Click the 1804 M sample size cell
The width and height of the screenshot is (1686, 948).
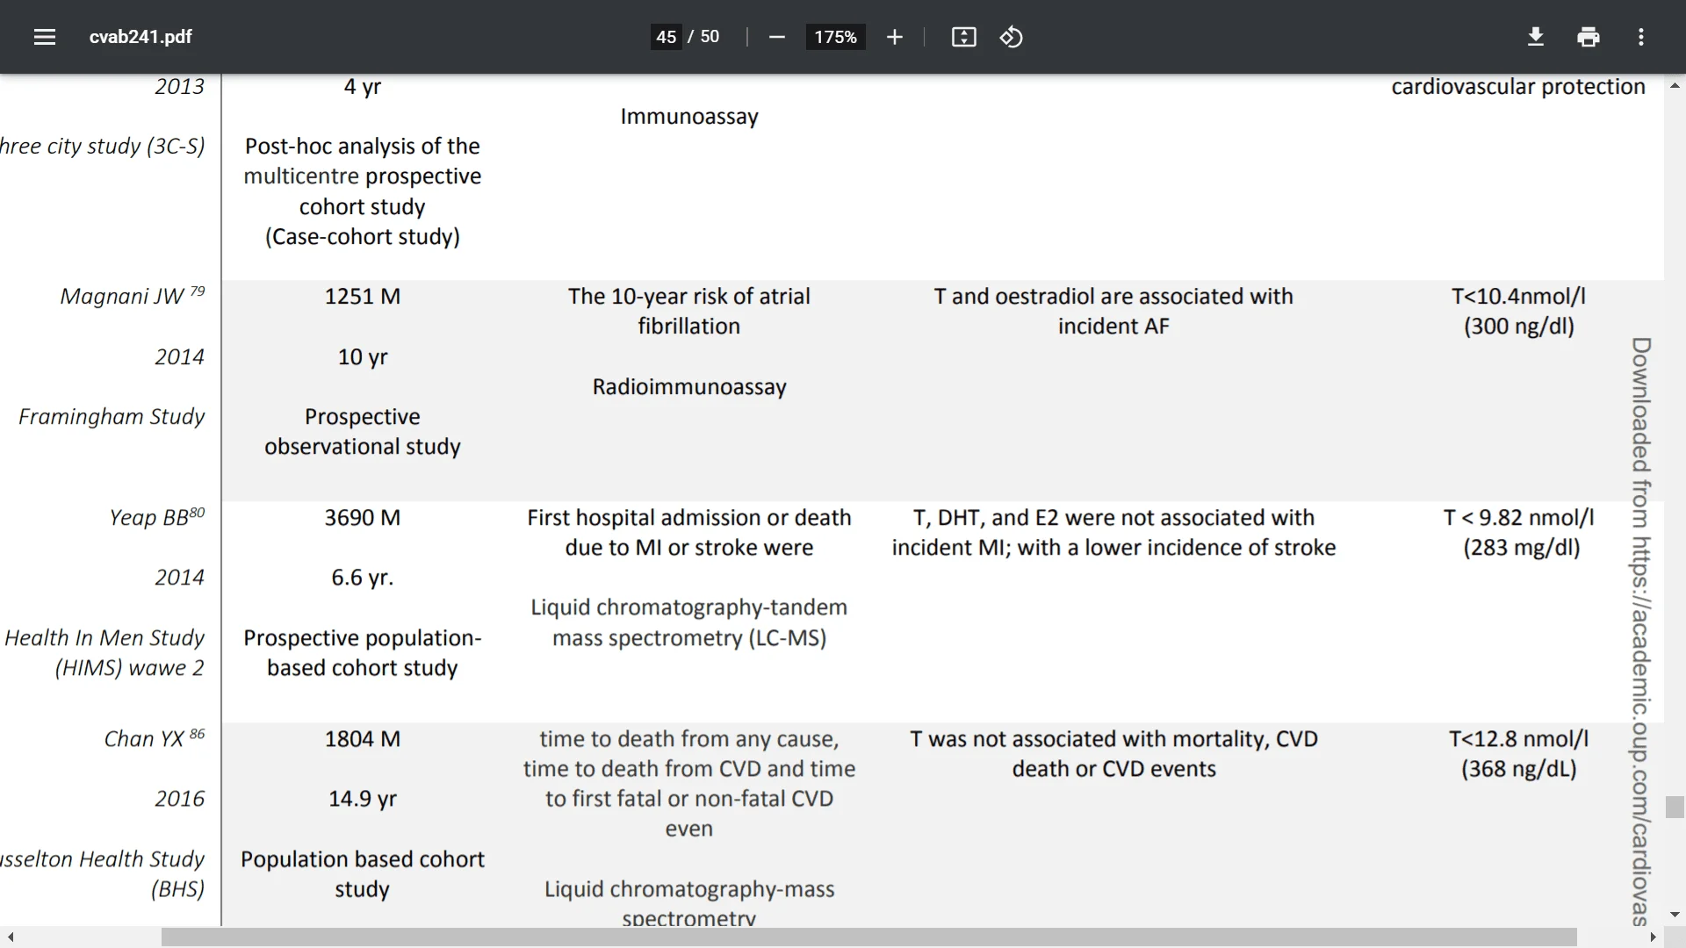(363, 739)
